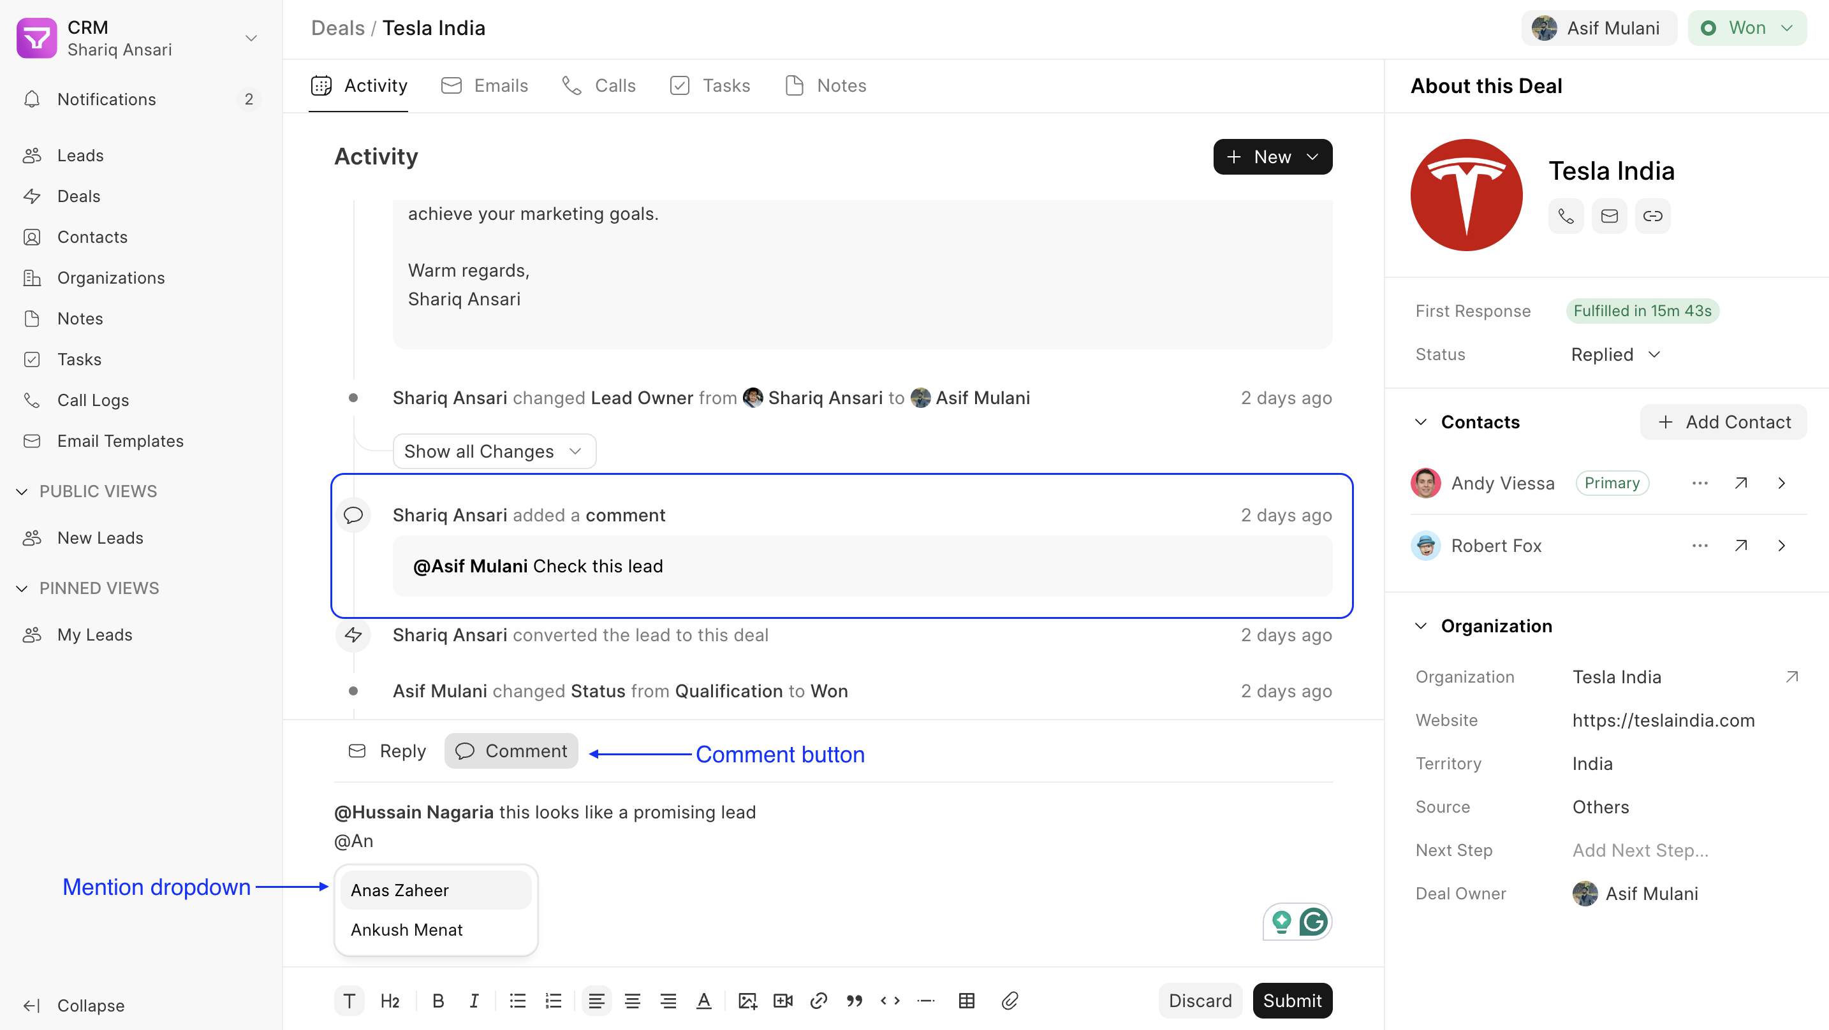This screenshot has height=1030, width=1829.
Task: Attach a file with the paperclip icon
Action: (1010, 1000)
